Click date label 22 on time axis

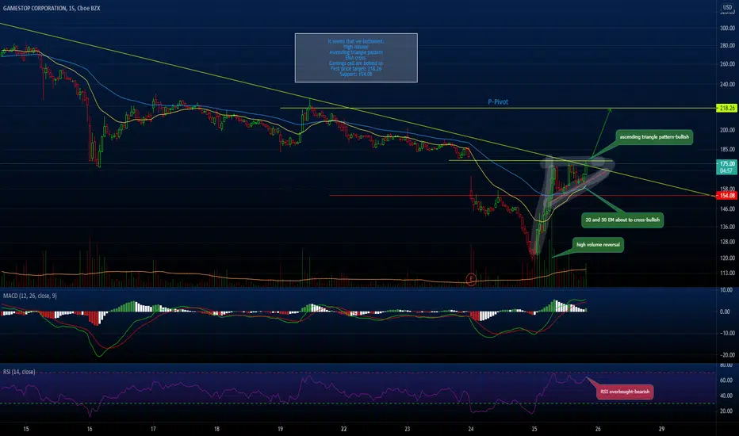click(343, 429)
